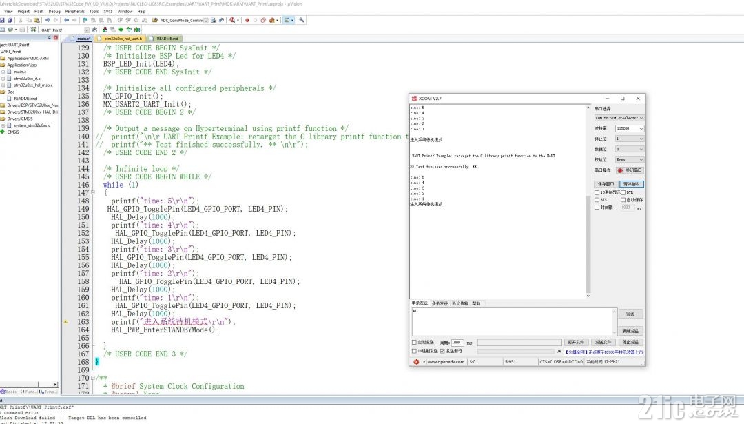The image size is (744, 424).
Task: Click the 发送 send button in XCOM
Action: click(x=630, y=314)
